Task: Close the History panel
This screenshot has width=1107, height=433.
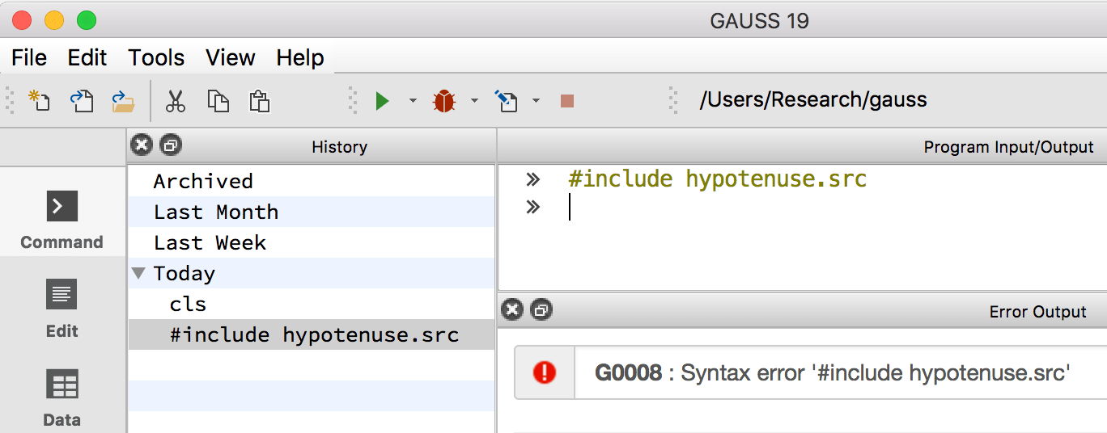Action: coord(142,145)
